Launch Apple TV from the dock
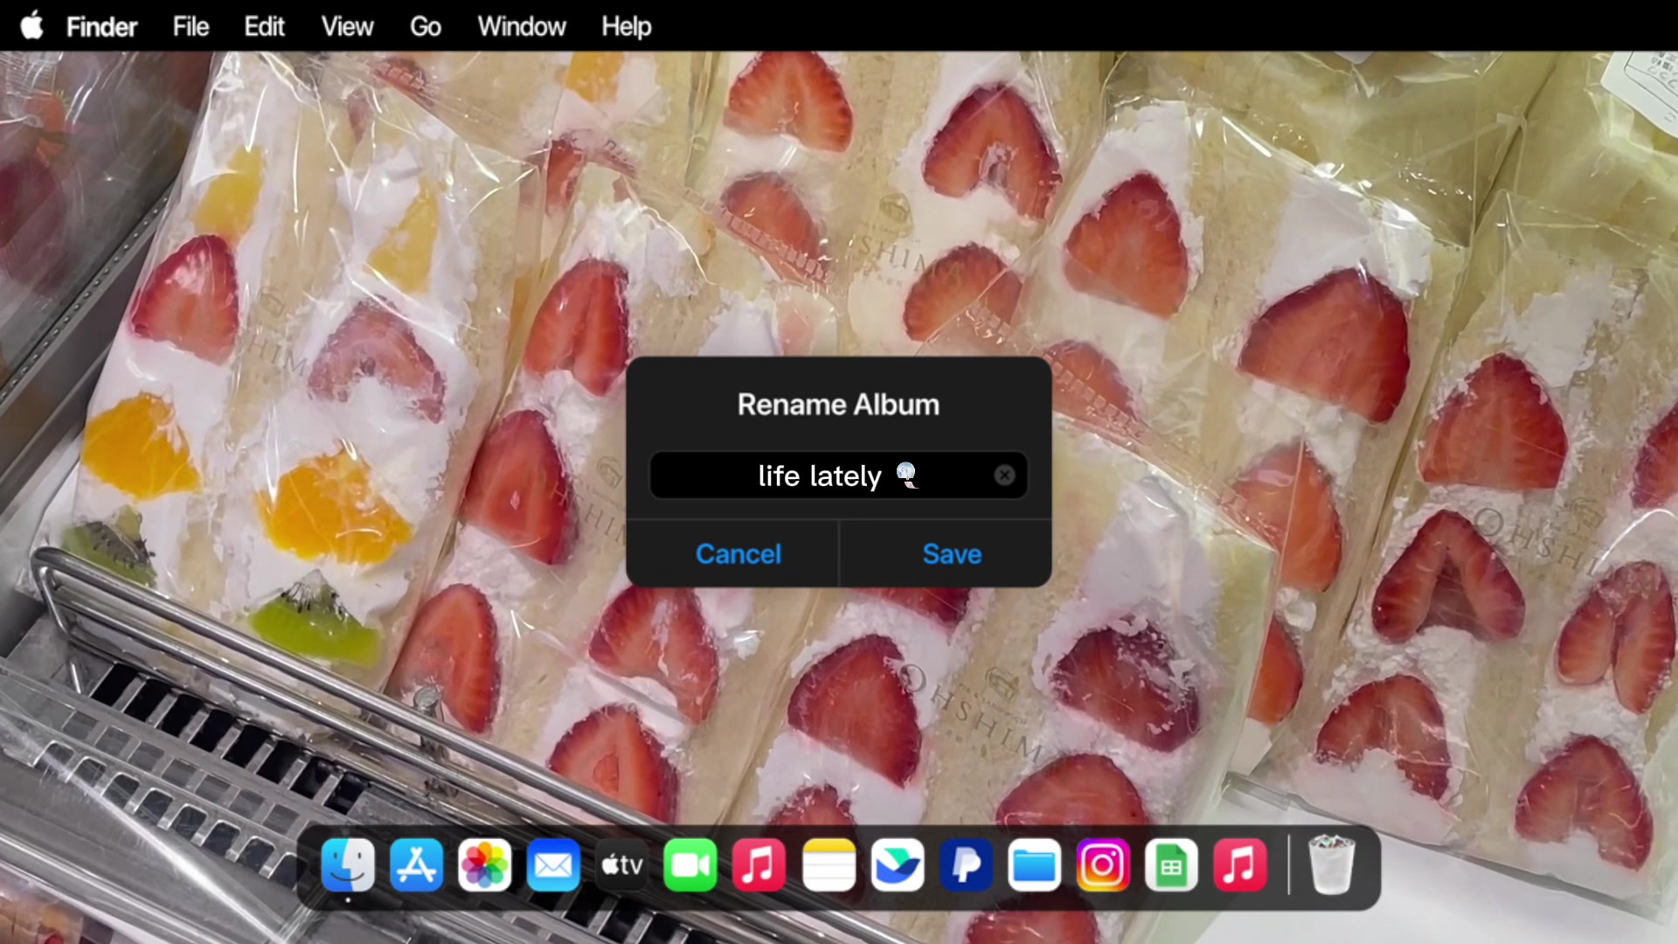The height and width of the screenshot is (944, 1678). (622, 865)
